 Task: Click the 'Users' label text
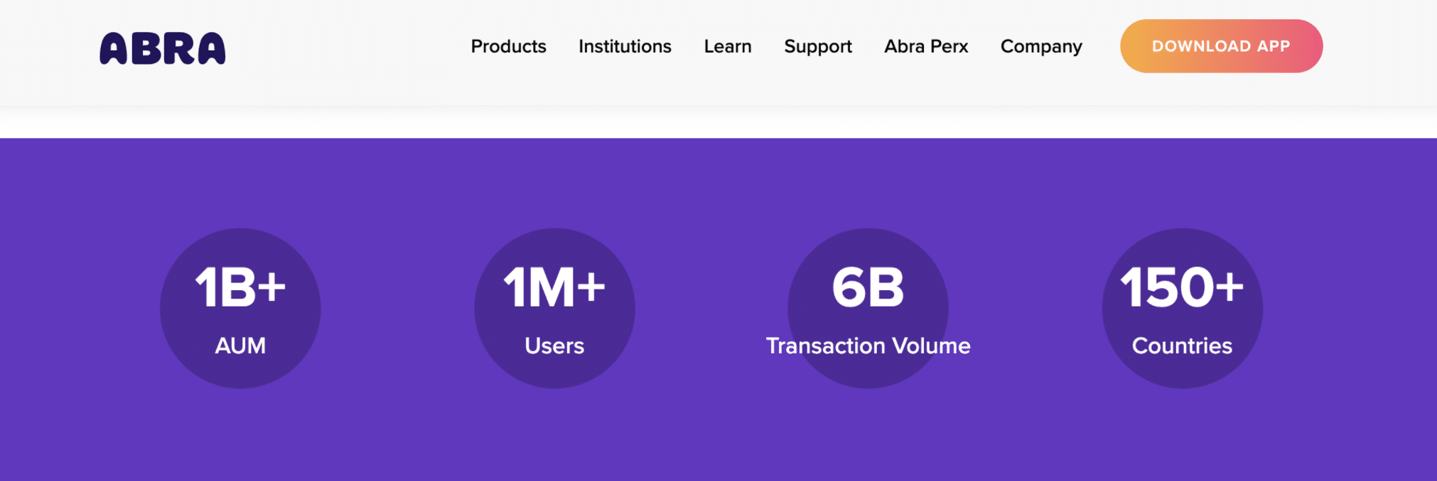554,345
